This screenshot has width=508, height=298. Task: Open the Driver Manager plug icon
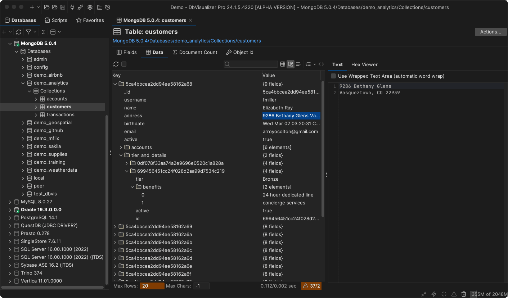tap(72, 7)
